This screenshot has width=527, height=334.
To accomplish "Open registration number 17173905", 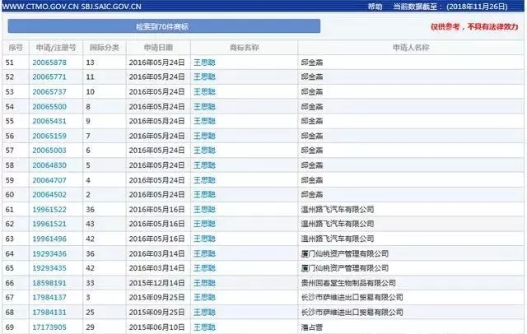I will pos(49,327).
